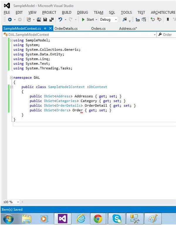The width and height of the screenshot is (176, 225).
Task: Open the Start button dropdown arrow
Action: pos(97,20)
